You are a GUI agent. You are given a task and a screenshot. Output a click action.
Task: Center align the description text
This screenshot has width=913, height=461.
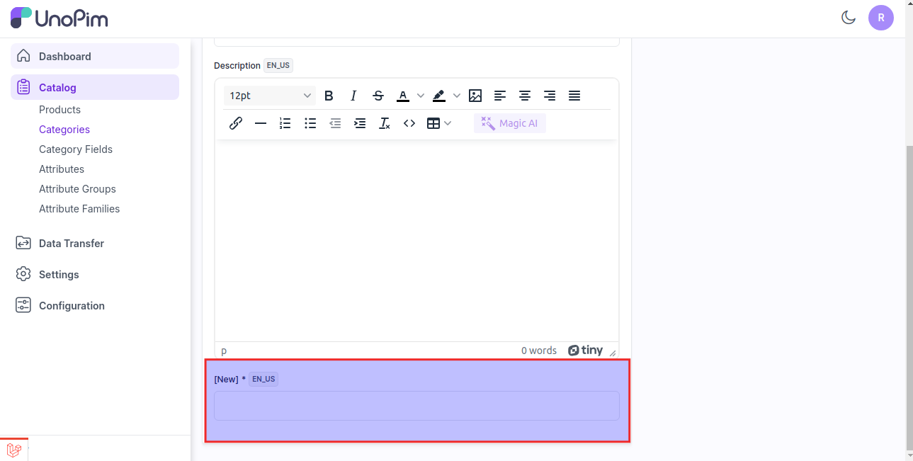coord(525,96)
